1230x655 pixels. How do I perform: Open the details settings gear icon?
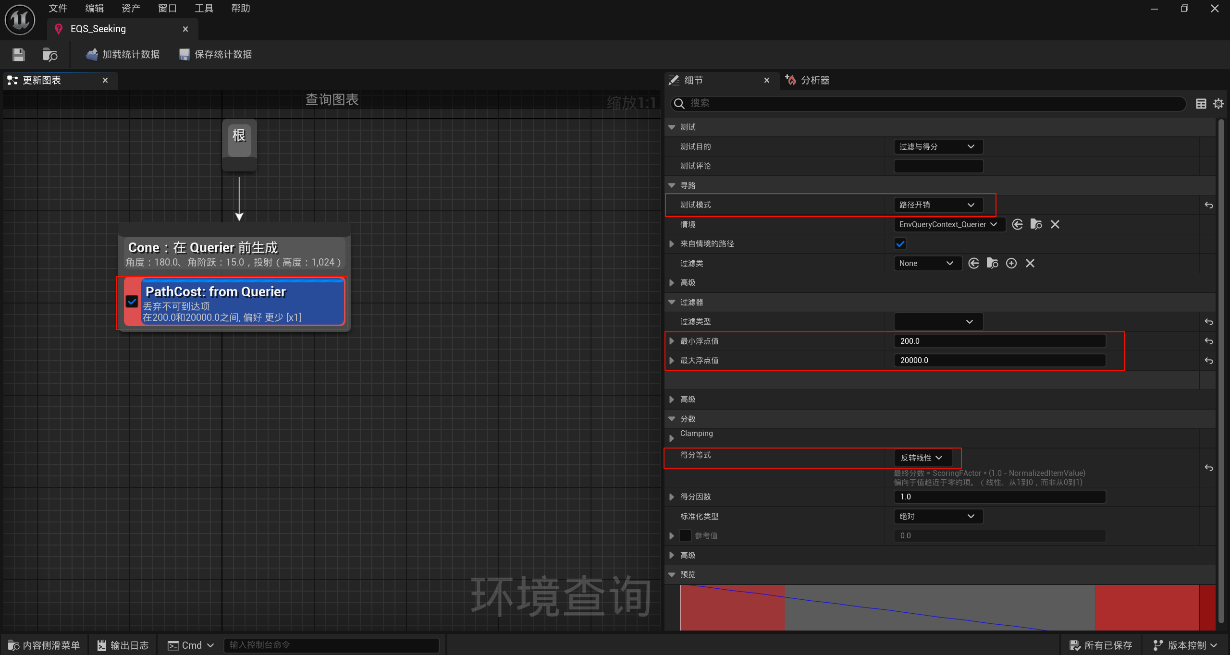click(1218, 103)
